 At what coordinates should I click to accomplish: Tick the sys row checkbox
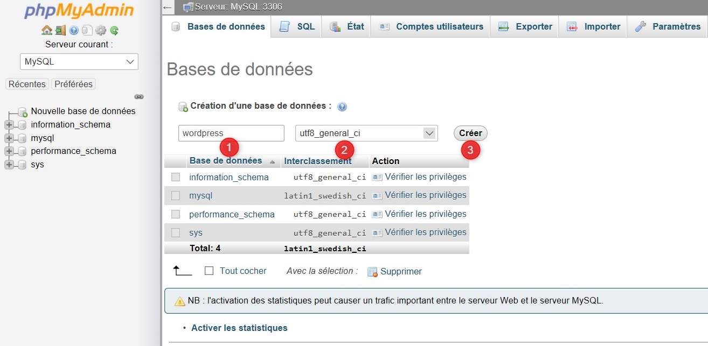tap(176, 232)
